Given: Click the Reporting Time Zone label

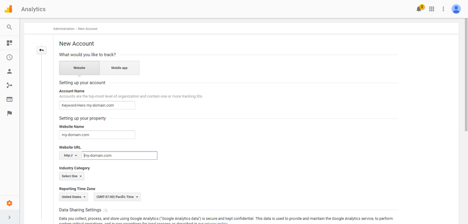Looking at the screenshot, I should pos(77,189).
